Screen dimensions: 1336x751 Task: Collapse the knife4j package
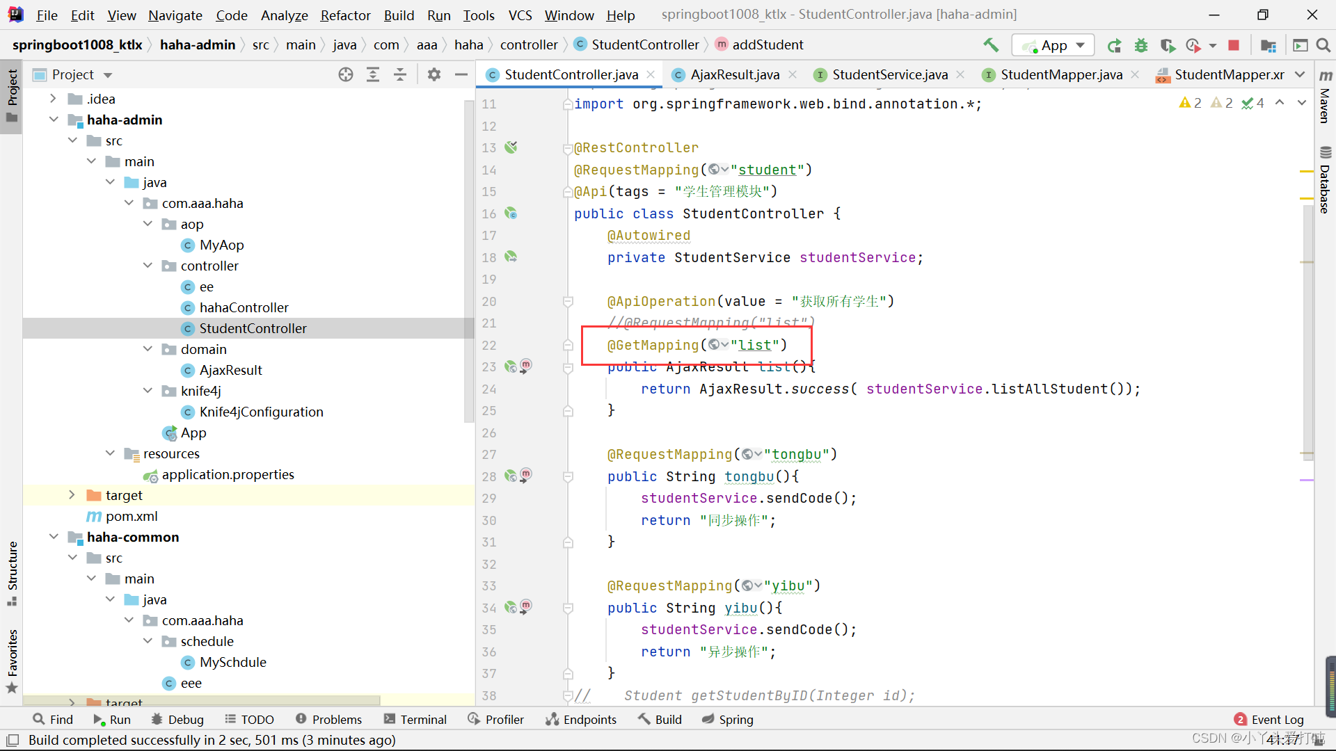148,391
